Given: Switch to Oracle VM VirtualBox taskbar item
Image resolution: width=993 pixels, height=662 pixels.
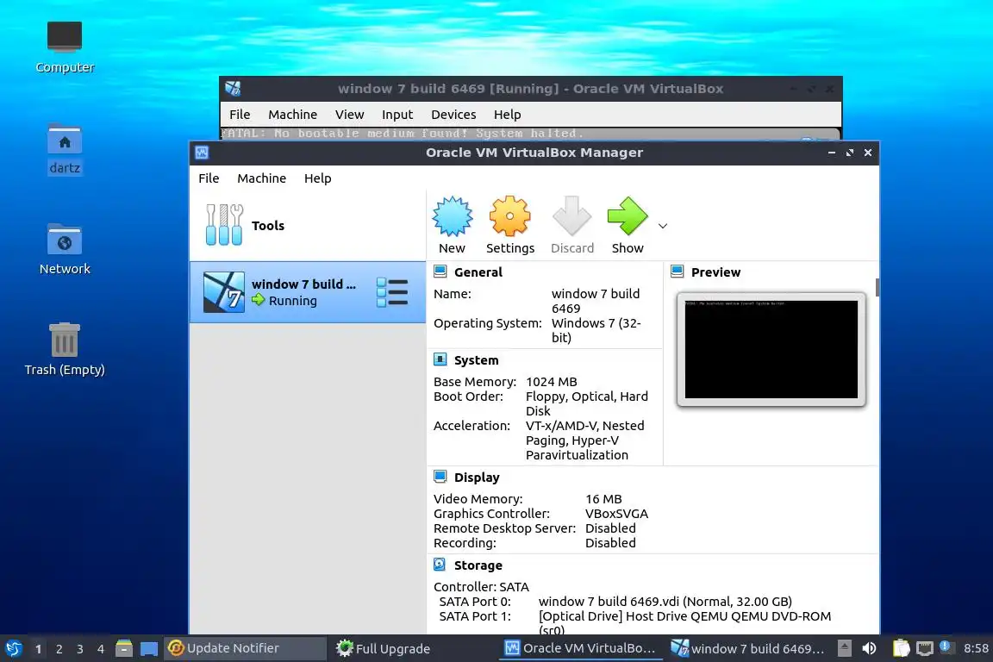Looking at the screenshot, I should point(580,649).
